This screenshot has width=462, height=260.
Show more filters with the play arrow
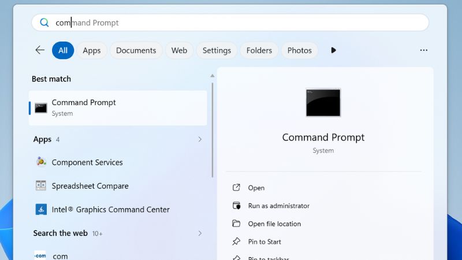(x=333, y=50)
